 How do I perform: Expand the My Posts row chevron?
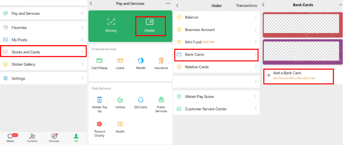click(x=82, y=40)
